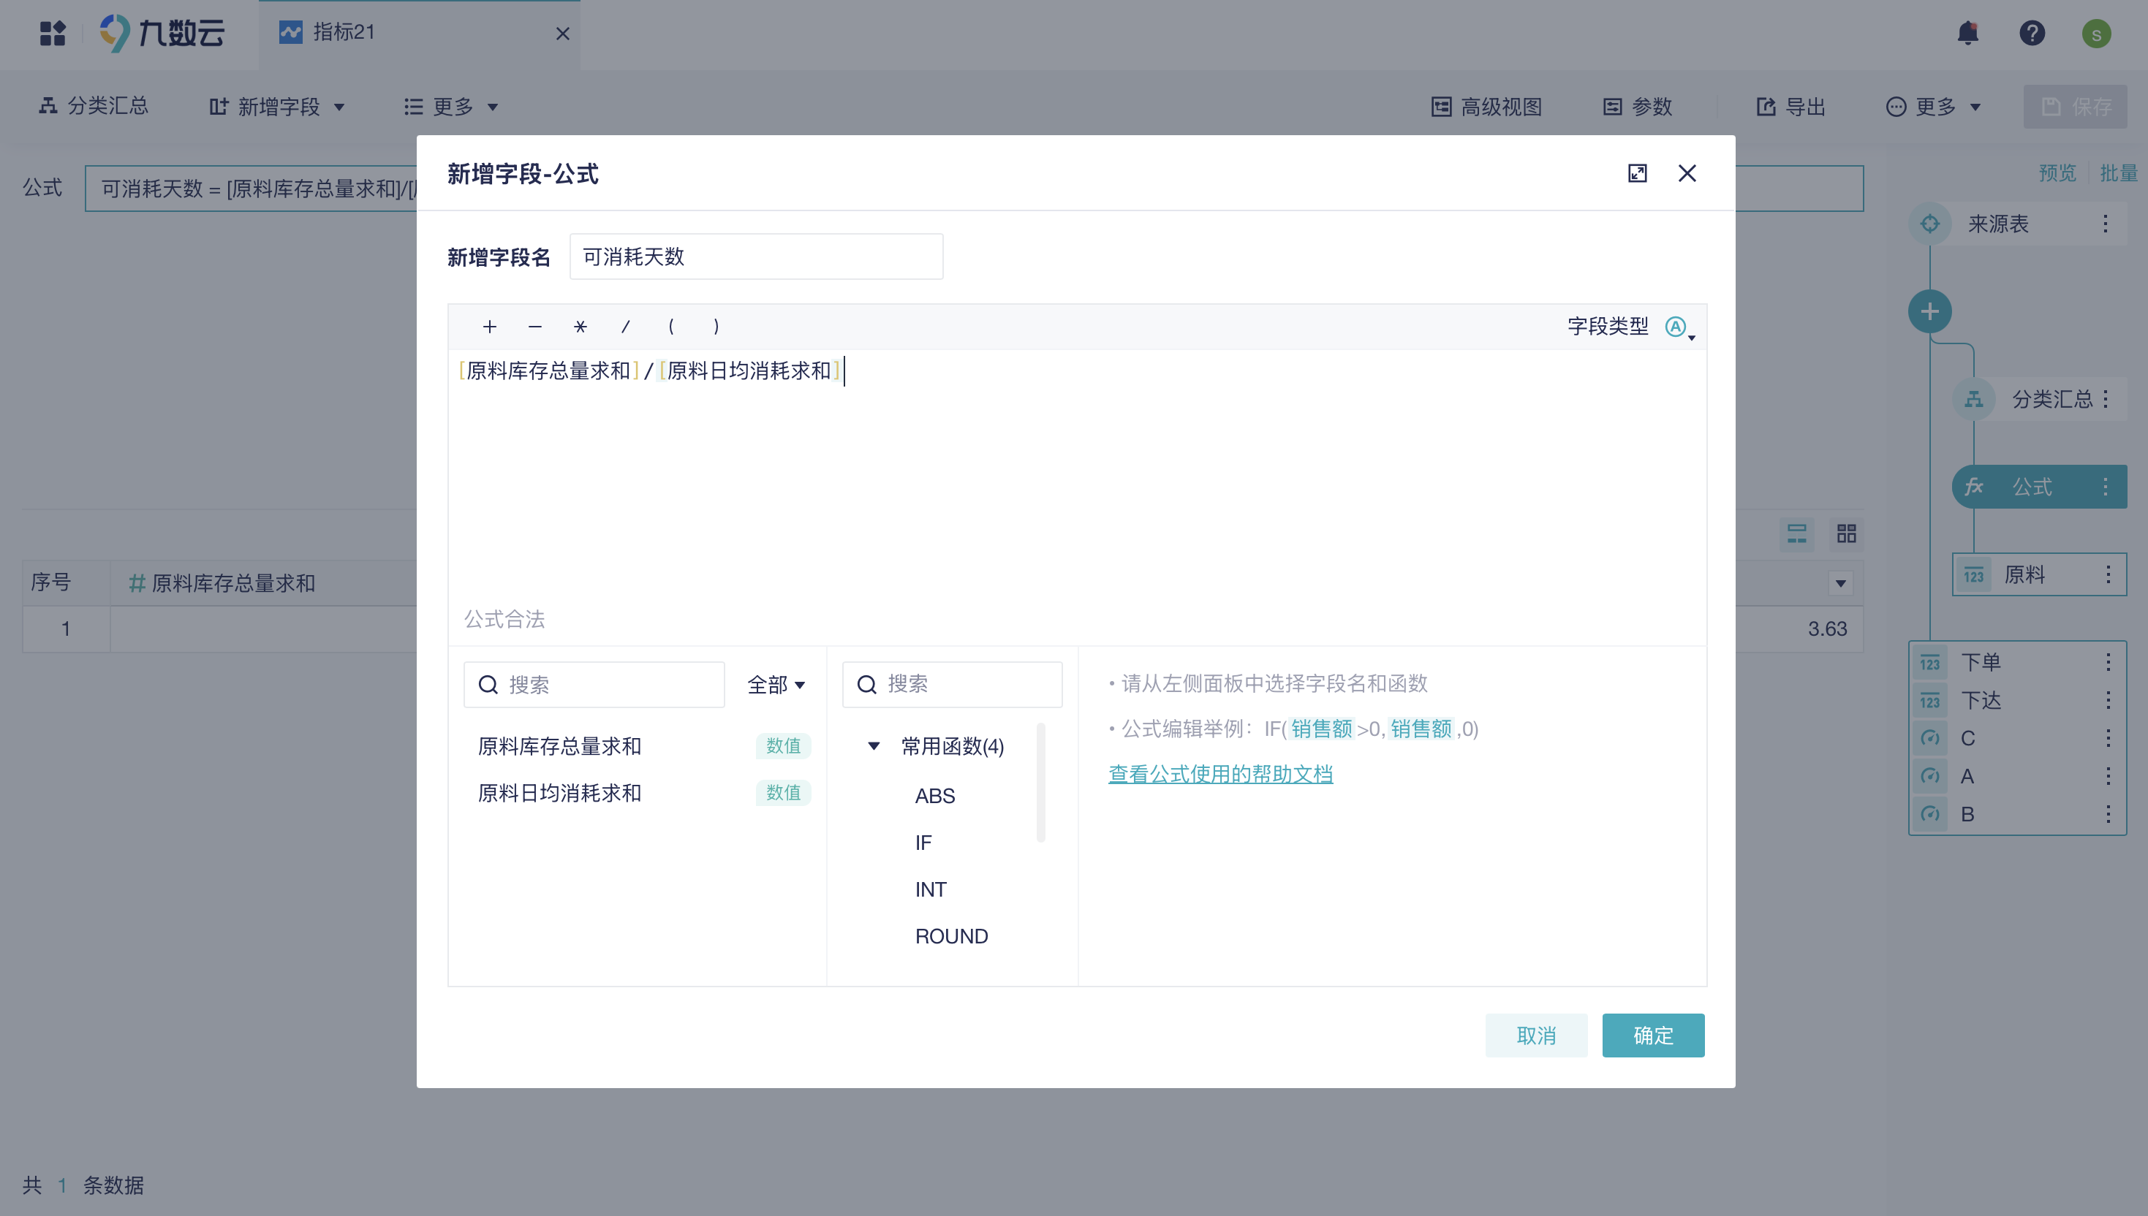Switch to 批量 mode
This screenshot has height=1216, width=2148.
click(x=2119, y=173)
